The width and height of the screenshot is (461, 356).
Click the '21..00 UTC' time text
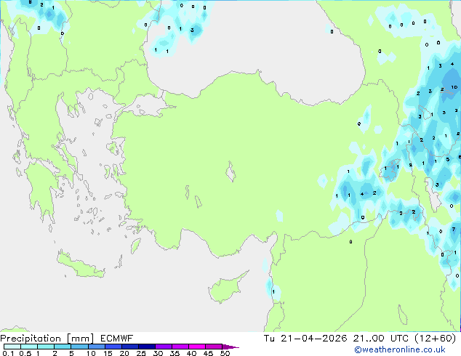381,339
